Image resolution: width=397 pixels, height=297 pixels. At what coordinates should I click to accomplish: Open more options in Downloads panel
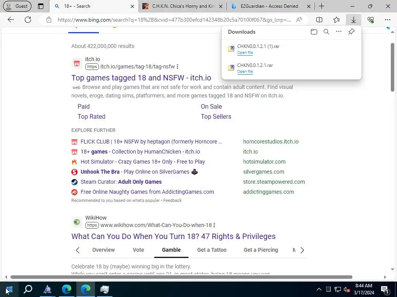339,32
